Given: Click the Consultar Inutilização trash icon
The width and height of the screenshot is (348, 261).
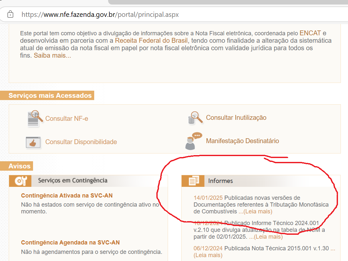Looking at the screenshot, I should pyautogui.click(x=195, y=118).
